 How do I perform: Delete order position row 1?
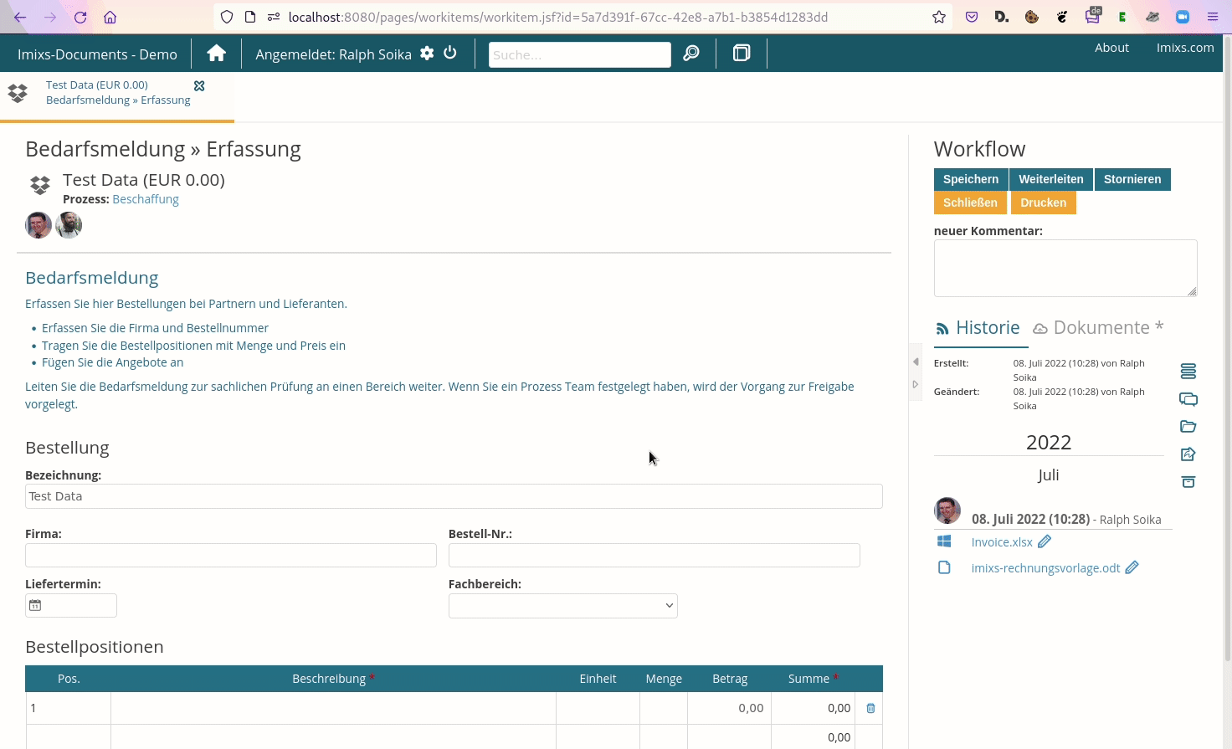click(870, 708)
